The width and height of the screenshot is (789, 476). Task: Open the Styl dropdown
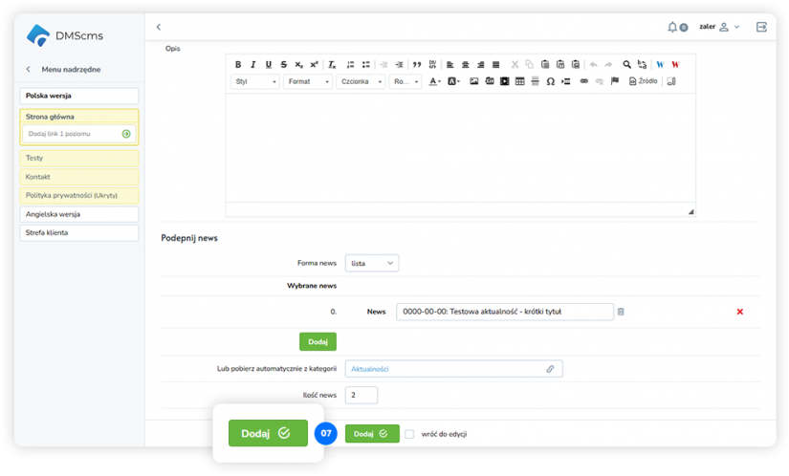(255, 81)
